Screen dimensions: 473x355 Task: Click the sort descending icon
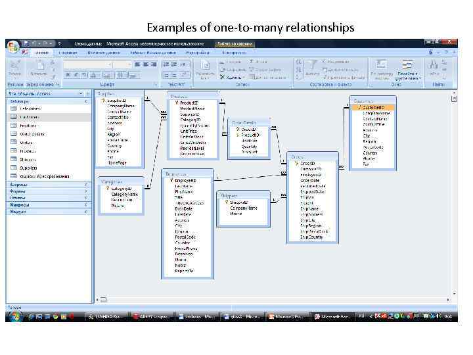298,70
